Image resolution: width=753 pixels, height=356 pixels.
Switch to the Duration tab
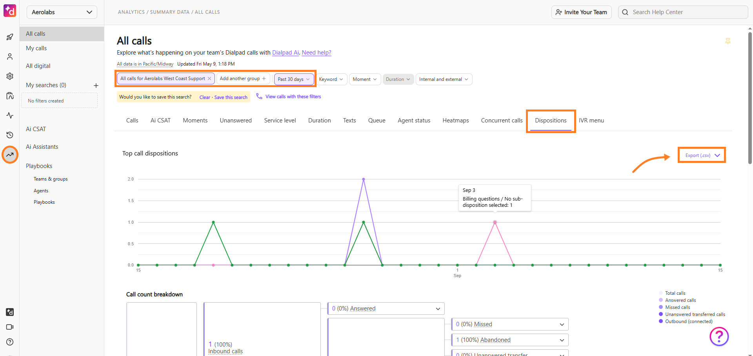tap(320, 120)
